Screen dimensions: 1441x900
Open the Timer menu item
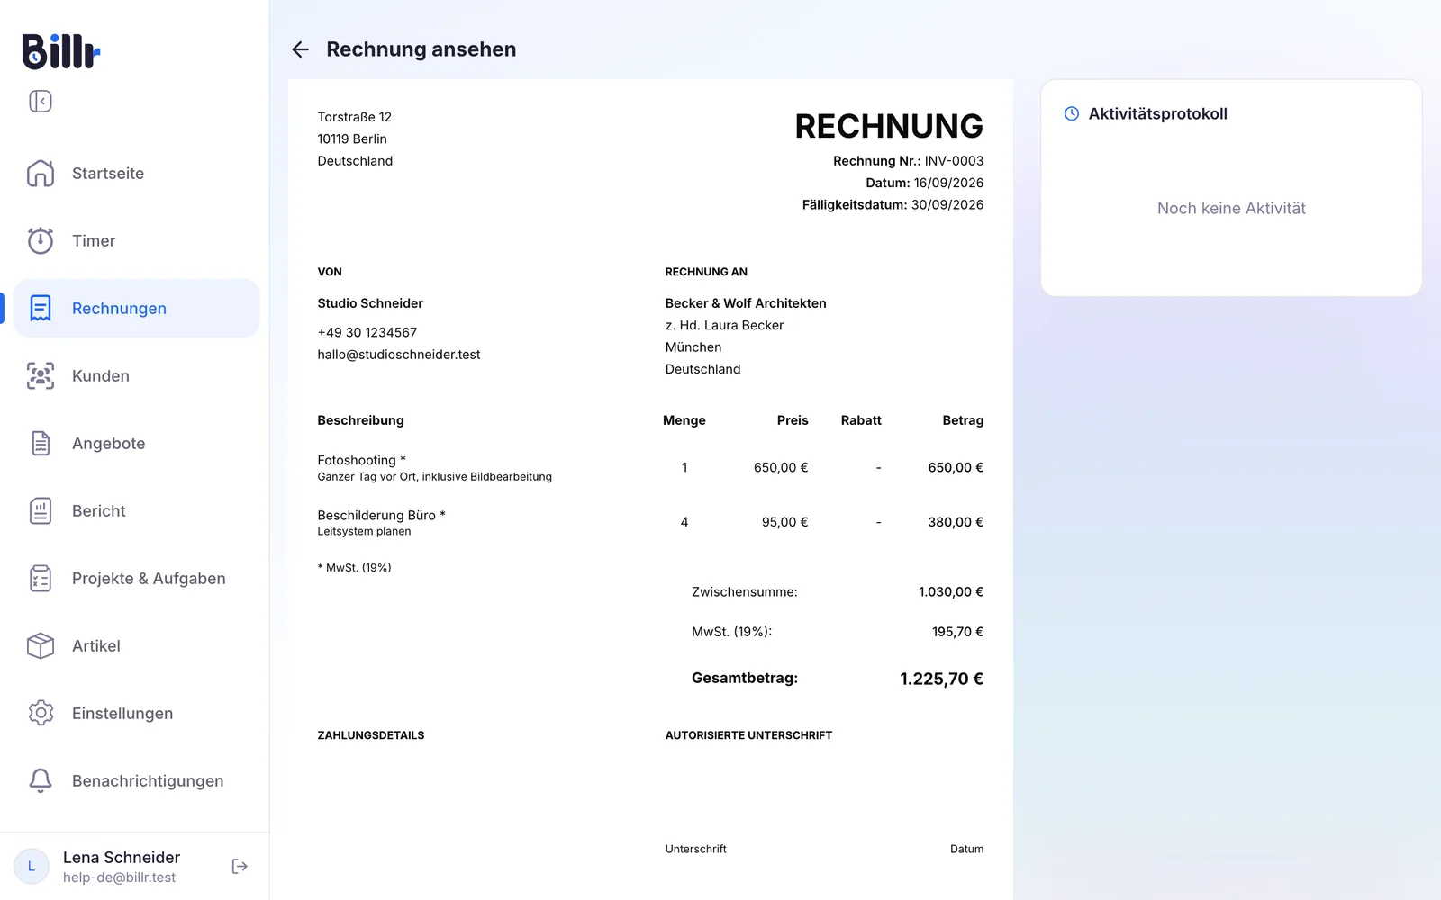point(137,241)
